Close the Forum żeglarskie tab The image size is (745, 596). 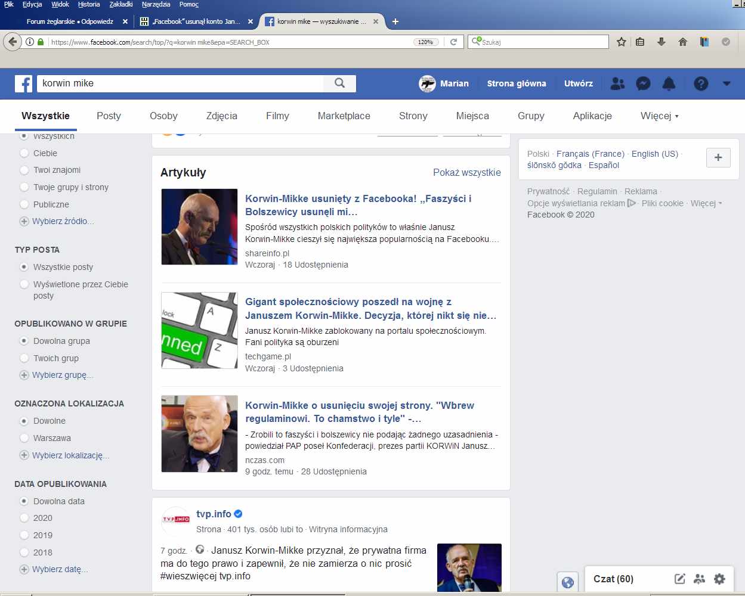125,21
